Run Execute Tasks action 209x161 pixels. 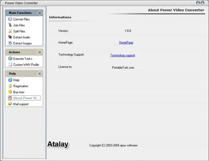23,59
